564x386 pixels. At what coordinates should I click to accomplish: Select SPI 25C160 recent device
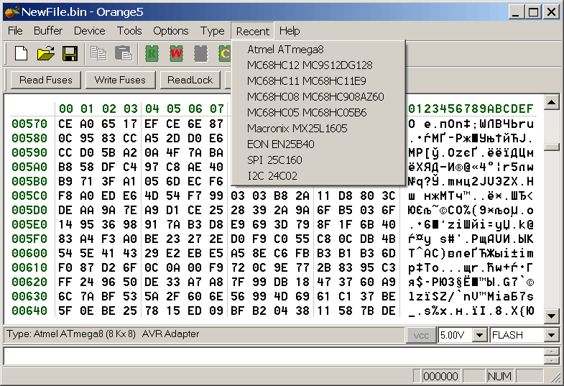(x=318, y=160)
